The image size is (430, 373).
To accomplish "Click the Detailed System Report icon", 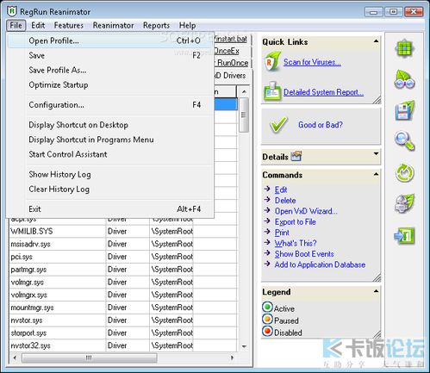I will point(271,91).
